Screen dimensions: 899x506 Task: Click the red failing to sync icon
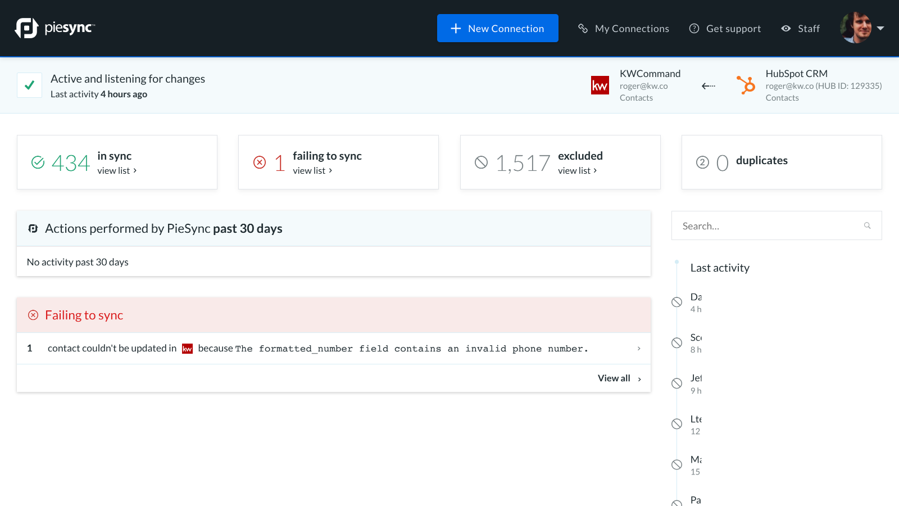click(x=260, y=162)
